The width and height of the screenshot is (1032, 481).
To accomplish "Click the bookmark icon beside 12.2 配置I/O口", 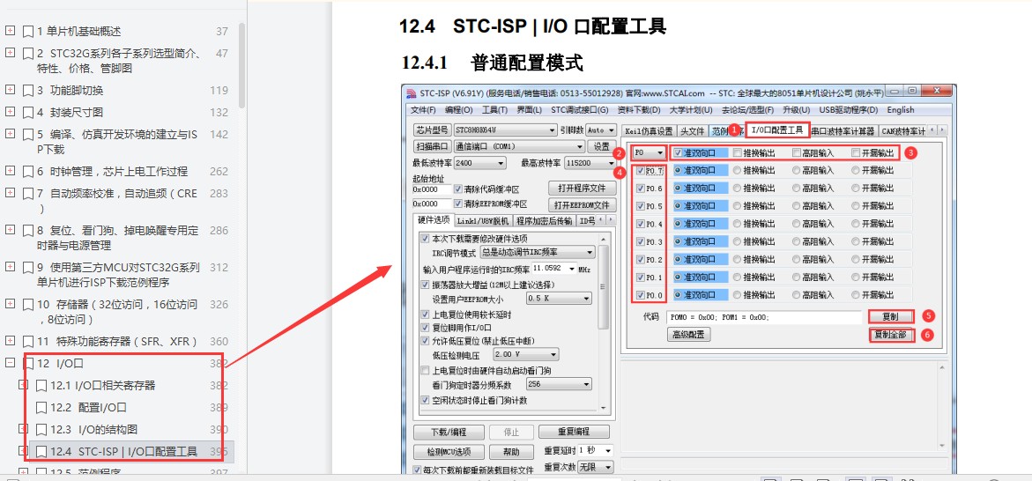I will pyautogui.click(x=41, y=408).
